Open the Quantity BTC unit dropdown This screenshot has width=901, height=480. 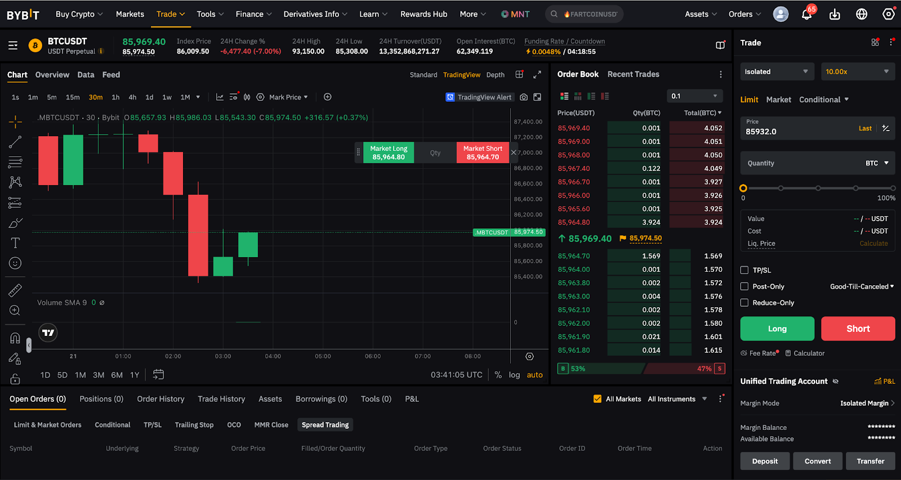pos(877,163)
